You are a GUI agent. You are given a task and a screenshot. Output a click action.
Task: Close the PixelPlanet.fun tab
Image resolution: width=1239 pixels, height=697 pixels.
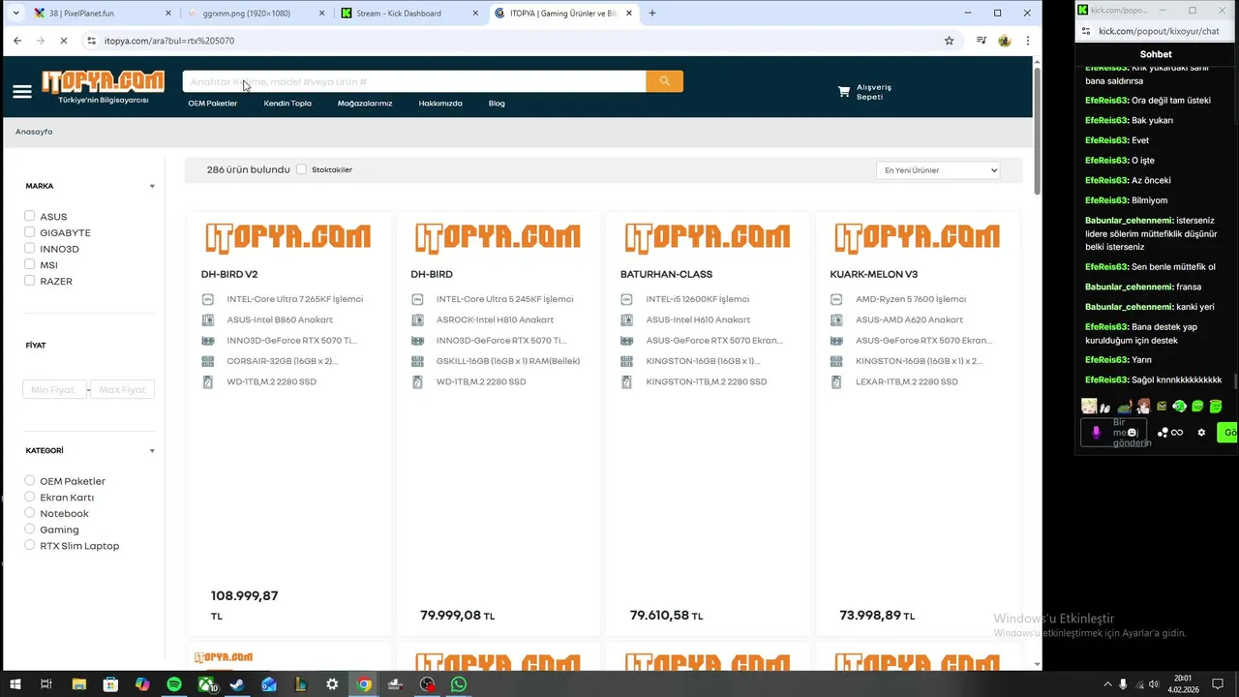click(x=168, y=14)
